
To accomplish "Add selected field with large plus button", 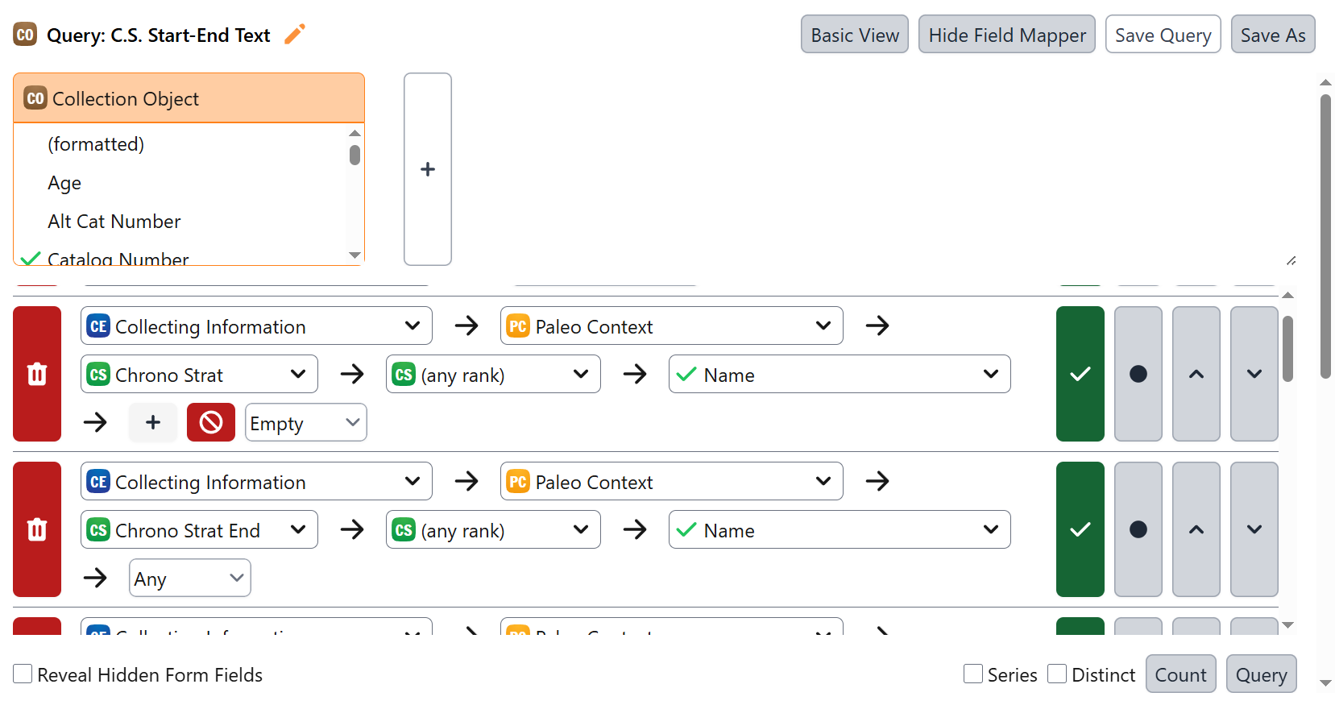I will [428, 169].
